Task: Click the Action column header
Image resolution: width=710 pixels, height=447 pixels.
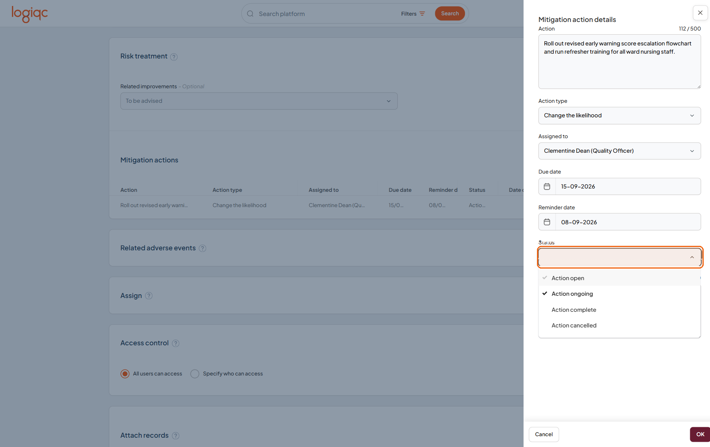Action: coord(129,190)
